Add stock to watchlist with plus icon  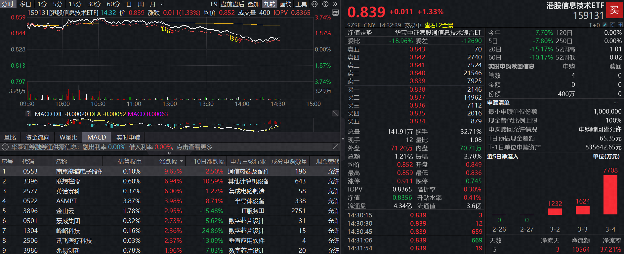pos(620,25)
